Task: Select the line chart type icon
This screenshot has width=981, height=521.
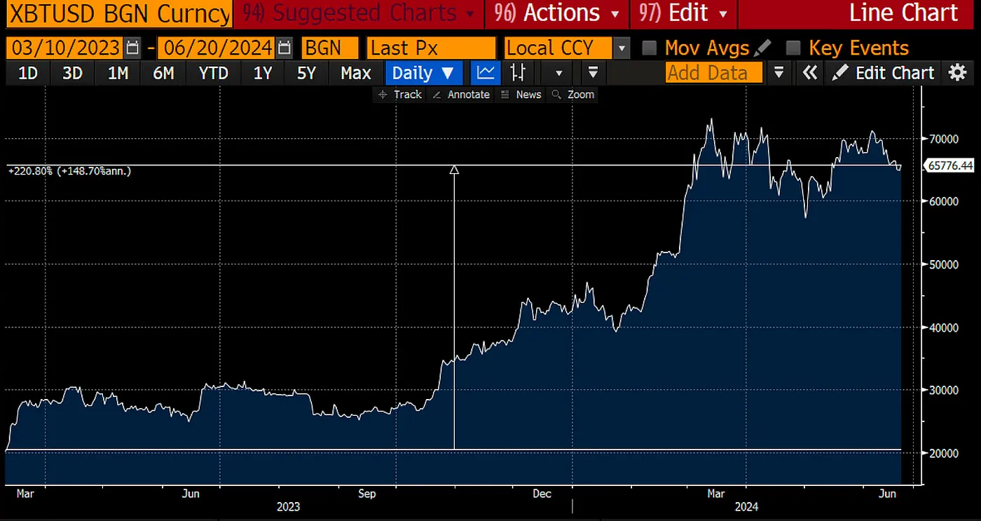Action: tap(486, 73)
